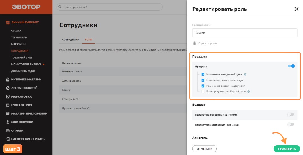Image resolution: width=303 pixels, height=155 pixels.
Task: Uncheck Изменение скидки на документ checkbox
Action: click(203, 86)
